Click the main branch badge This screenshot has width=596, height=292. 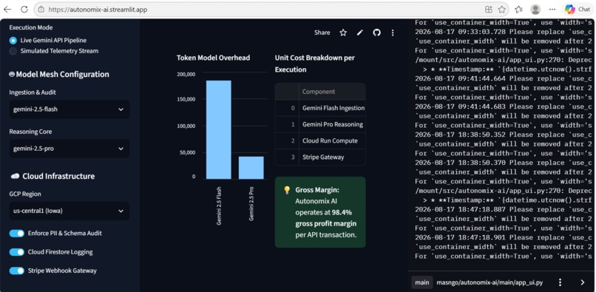[422, 282]
